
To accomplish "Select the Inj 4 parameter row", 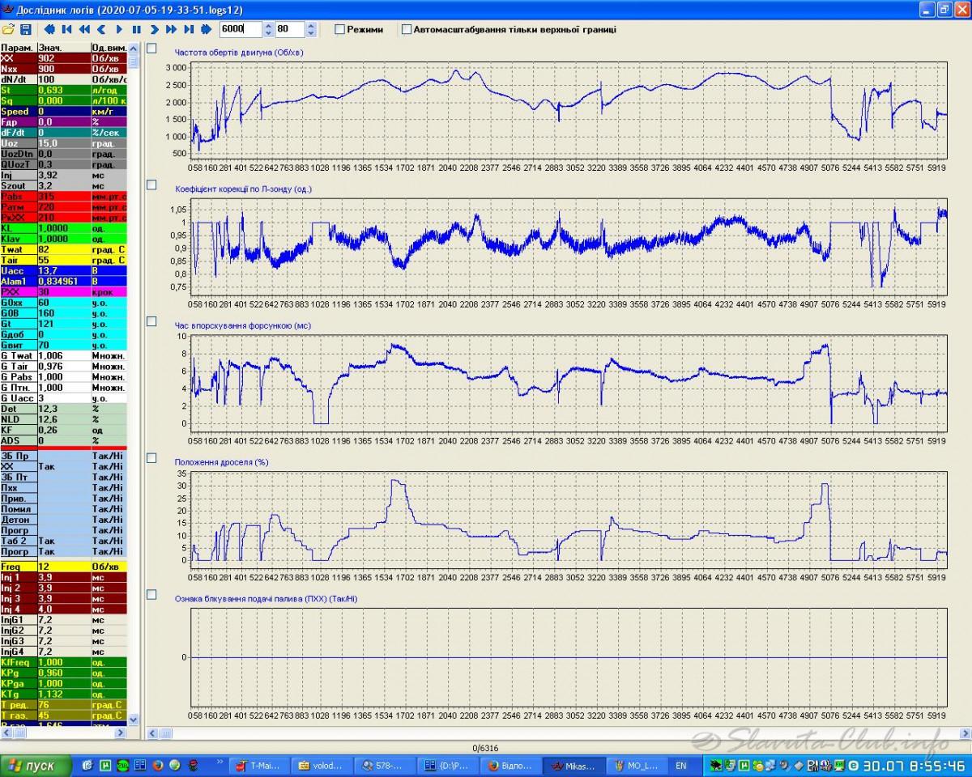I will pos(64,609).
